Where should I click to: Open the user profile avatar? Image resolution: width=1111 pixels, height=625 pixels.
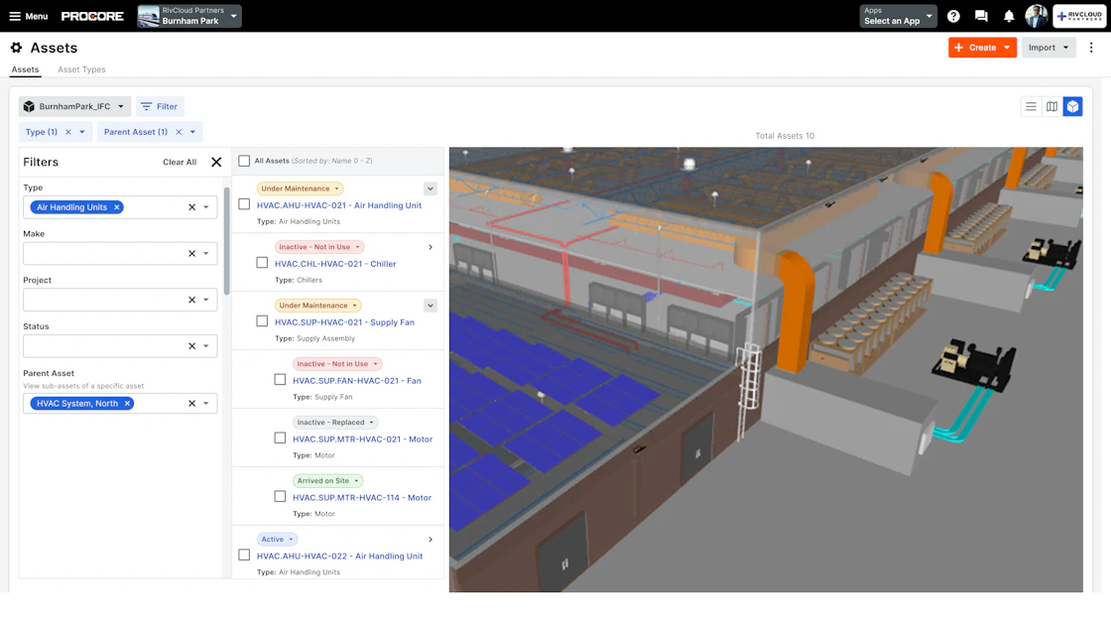click(1036, 16)
